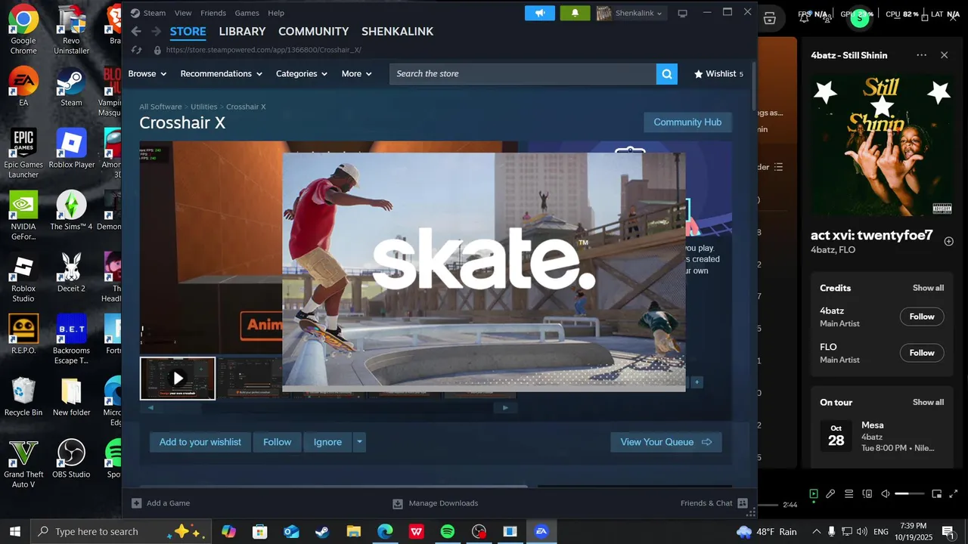Open Epic Games Launcher desktop icon
968x544 pixels.
tap(23, 153)
